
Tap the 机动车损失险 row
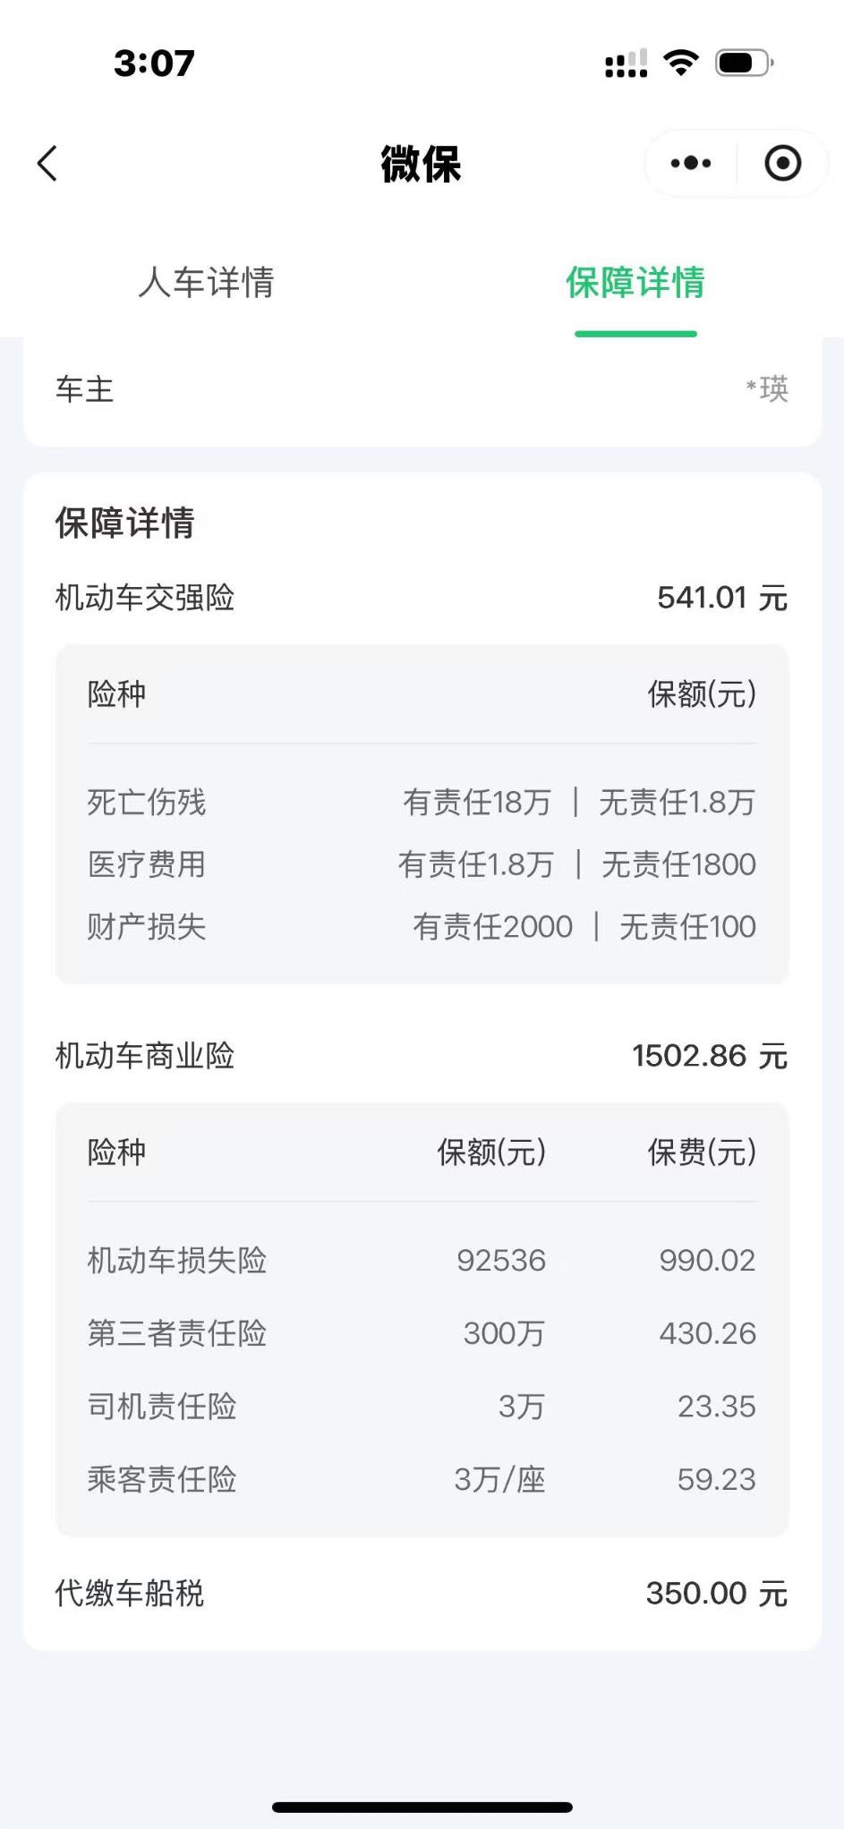coord(422,1261)
